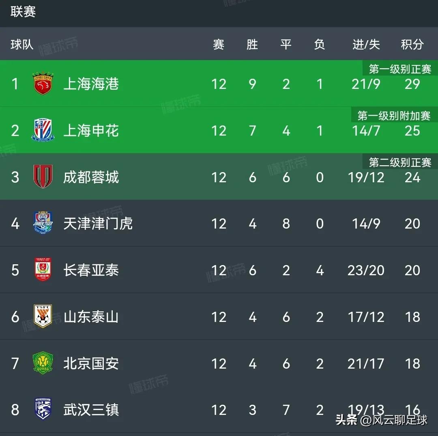Sort by the 积分 points column
Viewport: 438px width, 436px height.
pos(412,45)
